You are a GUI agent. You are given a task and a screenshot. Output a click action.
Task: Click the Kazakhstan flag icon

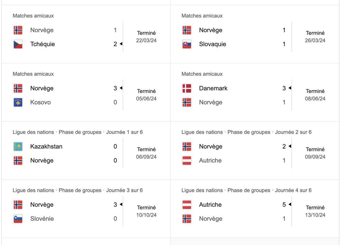point(18,147)
